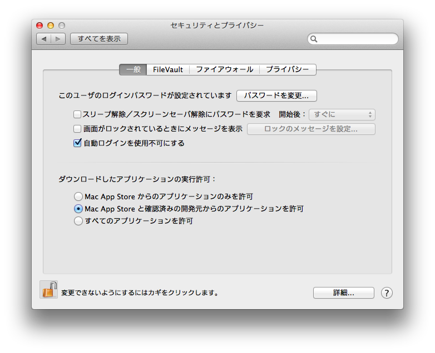The height and width of the screenshot is (353, 435).
Task: Select Mac App Store only radio option
Action: [78, 196]
